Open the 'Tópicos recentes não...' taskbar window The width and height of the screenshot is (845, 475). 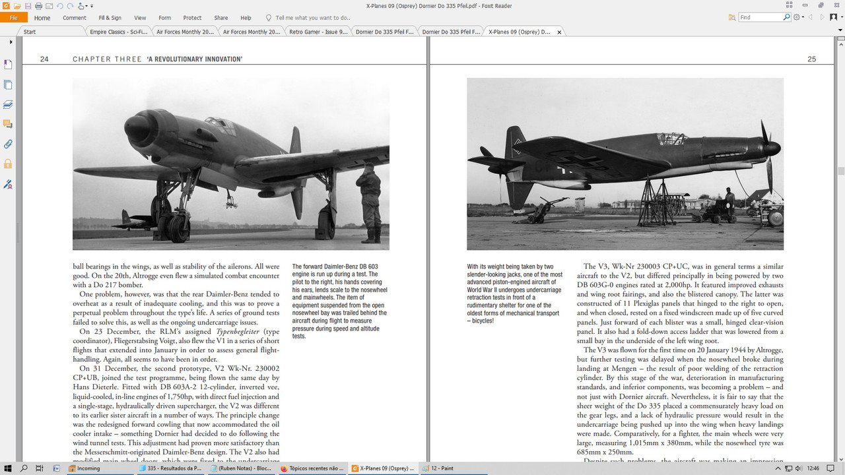point(312,468)
